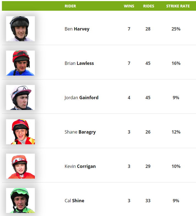Click the Cal Shine rider name

(x=74, y=201)
